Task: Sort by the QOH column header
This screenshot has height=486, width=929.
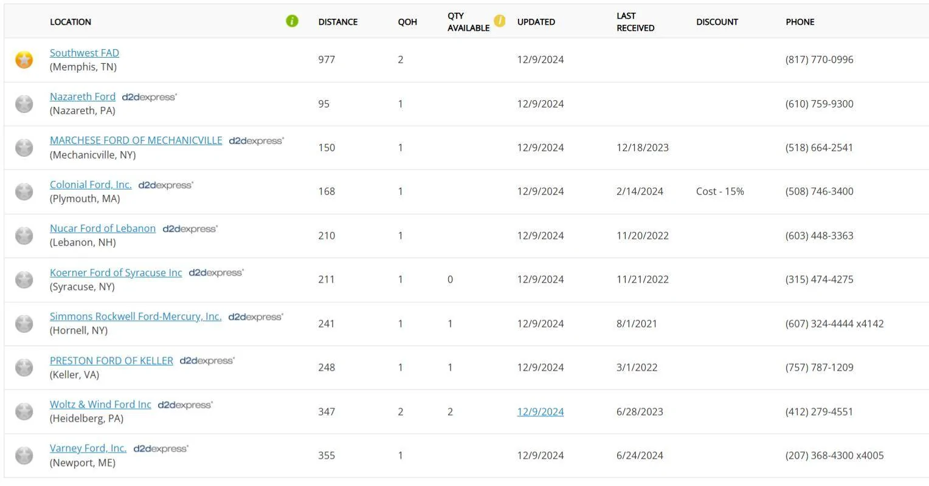Action: click(407, 22)
